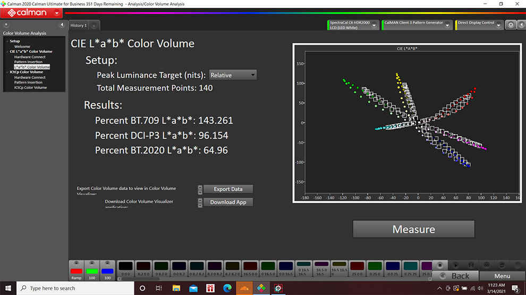Open Task View on the taskbar
This screenshot has height=295, width=526.
pos(159,288)
